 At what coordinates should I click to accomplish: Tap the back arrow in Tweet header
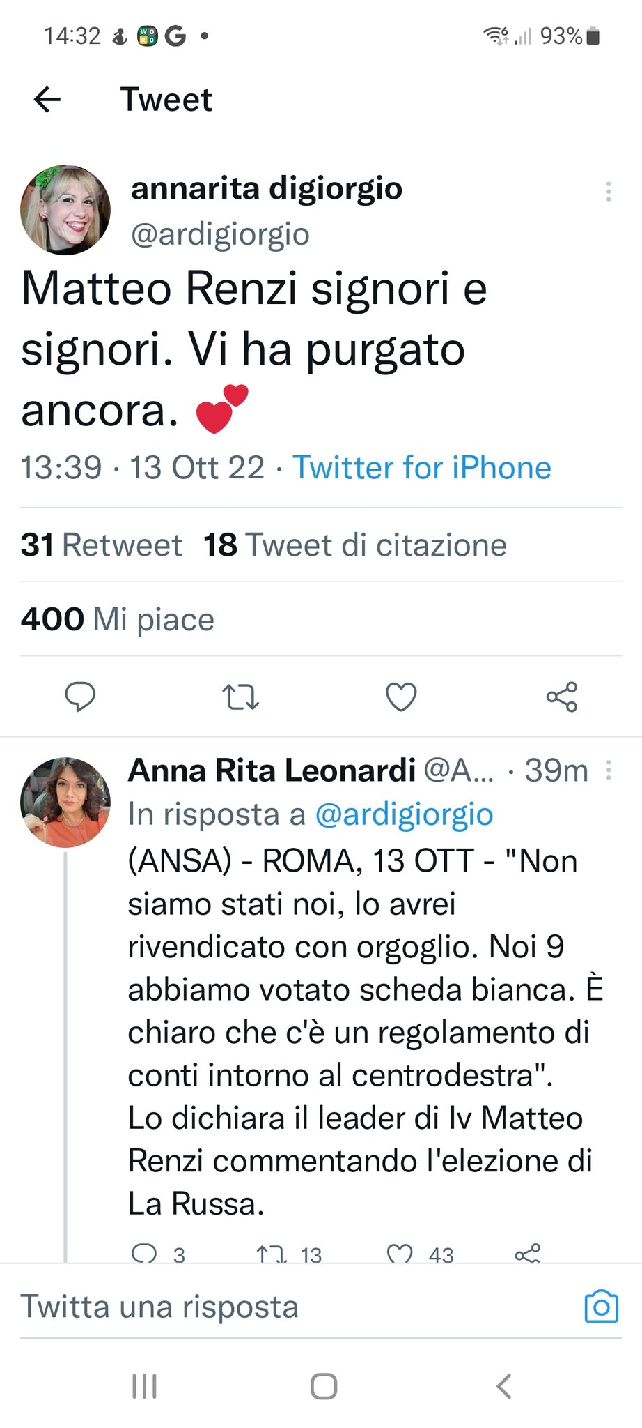coord(47,100)
